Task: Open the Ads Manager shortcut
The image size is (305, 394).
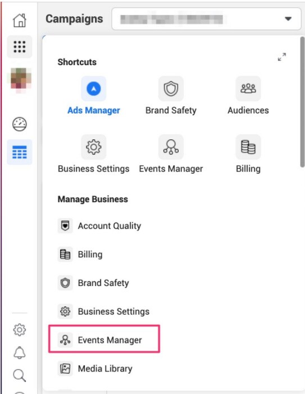Action: [x=94, y=96]
